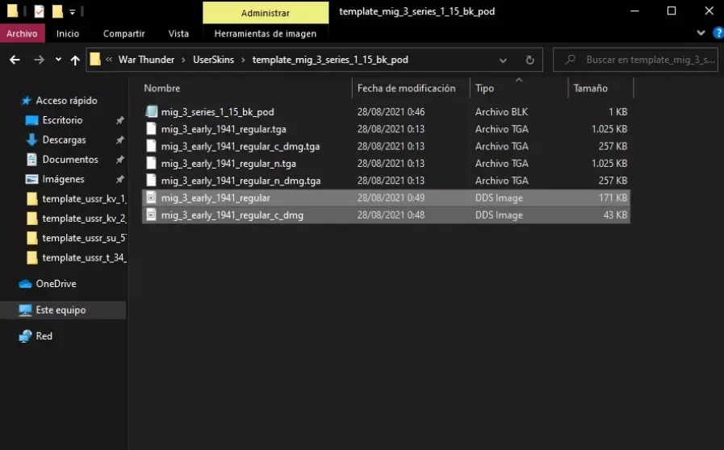
Task: Click DDS icon of mig_3_early_1941_regular
Action: point(151,198)
